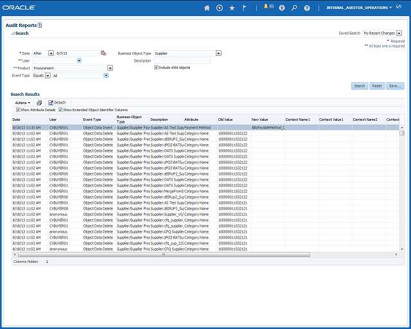Click the BillsPayableMethod new value cell
The width and height of the screenshot is (411, 329).
point(268,127)
